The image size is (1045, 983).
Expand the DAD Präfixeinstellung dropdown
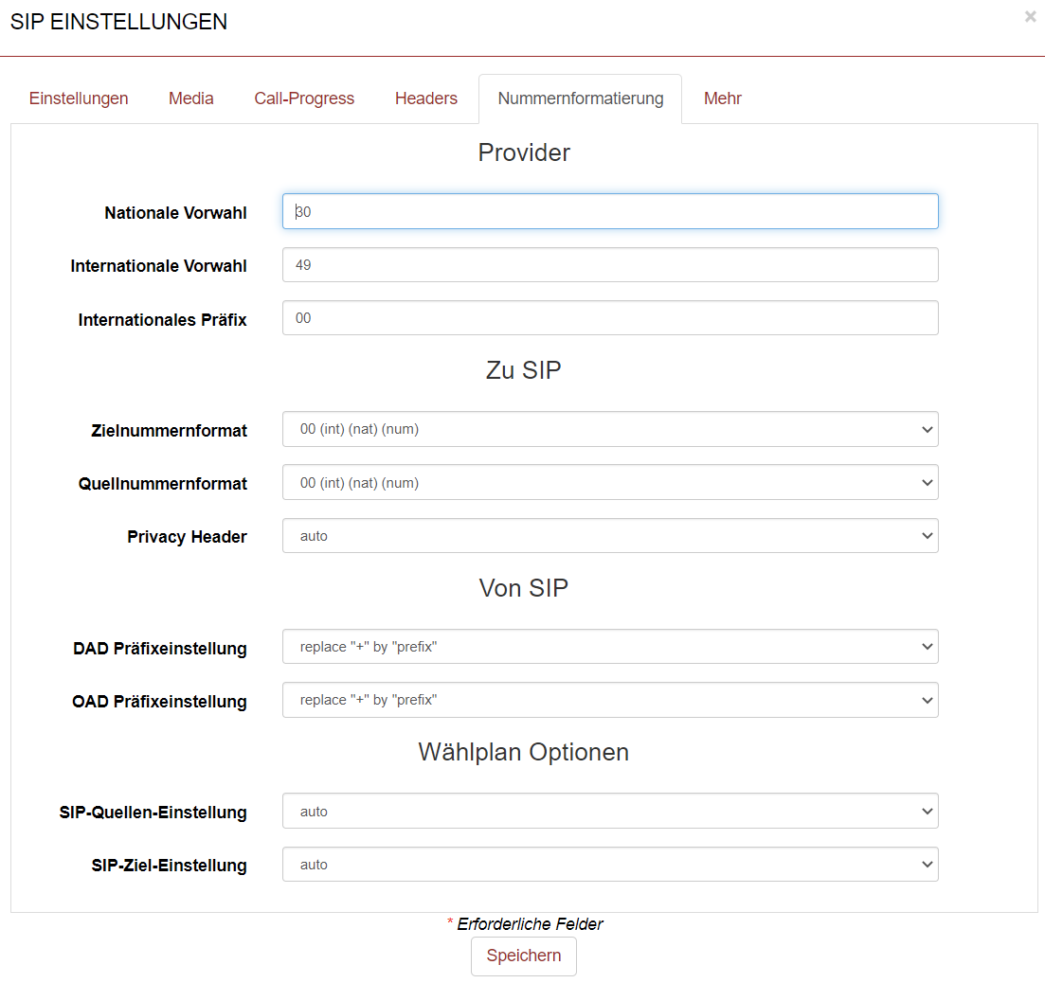(x=610, y=647)
